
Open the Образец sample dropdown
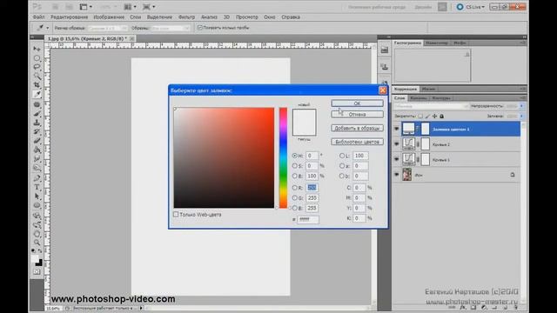tap(171, 28)
